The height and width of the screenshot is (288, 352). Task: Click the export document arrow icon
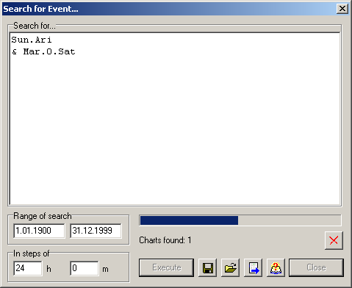pos(254,267)
